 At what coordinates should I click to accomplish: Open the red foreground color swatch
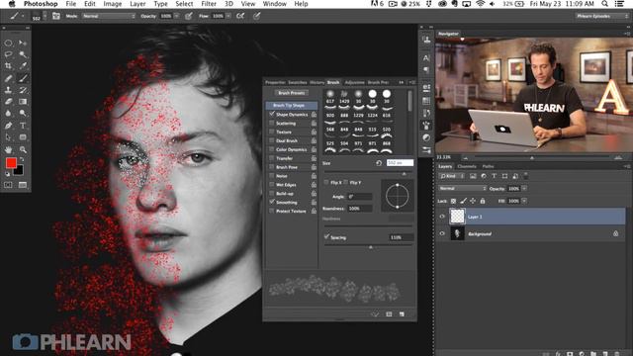[x=11, y=163]
